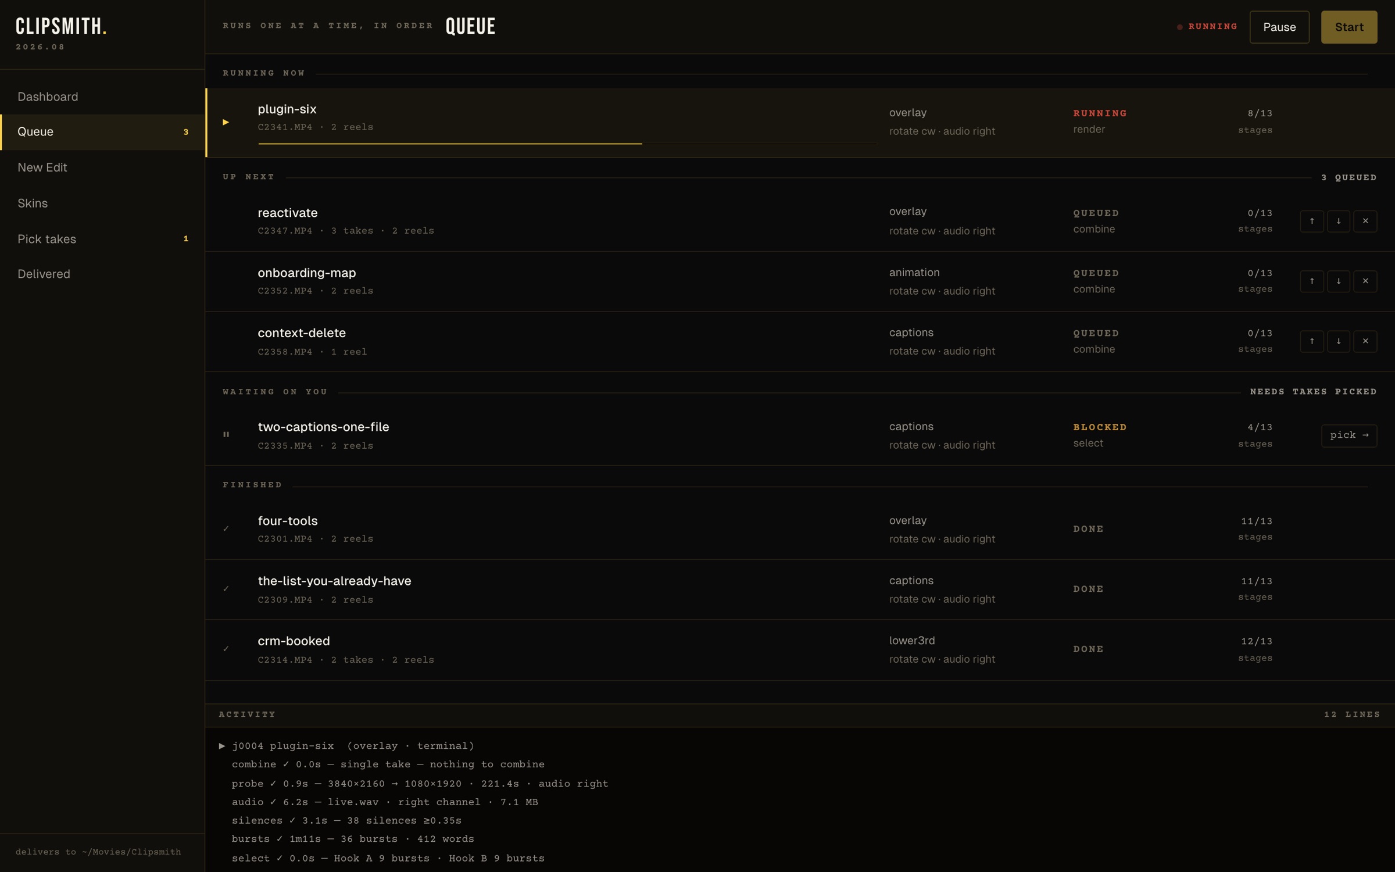
Task: Click the checkmark beside four-tools
Action: coord(226,528)
